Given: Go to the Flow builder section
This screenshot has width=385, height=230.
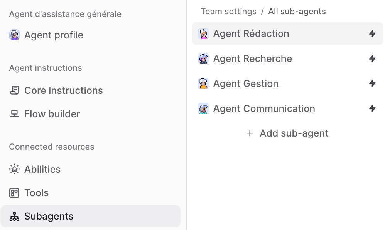Looking at the screenshot, I should [x=90, y=114].
